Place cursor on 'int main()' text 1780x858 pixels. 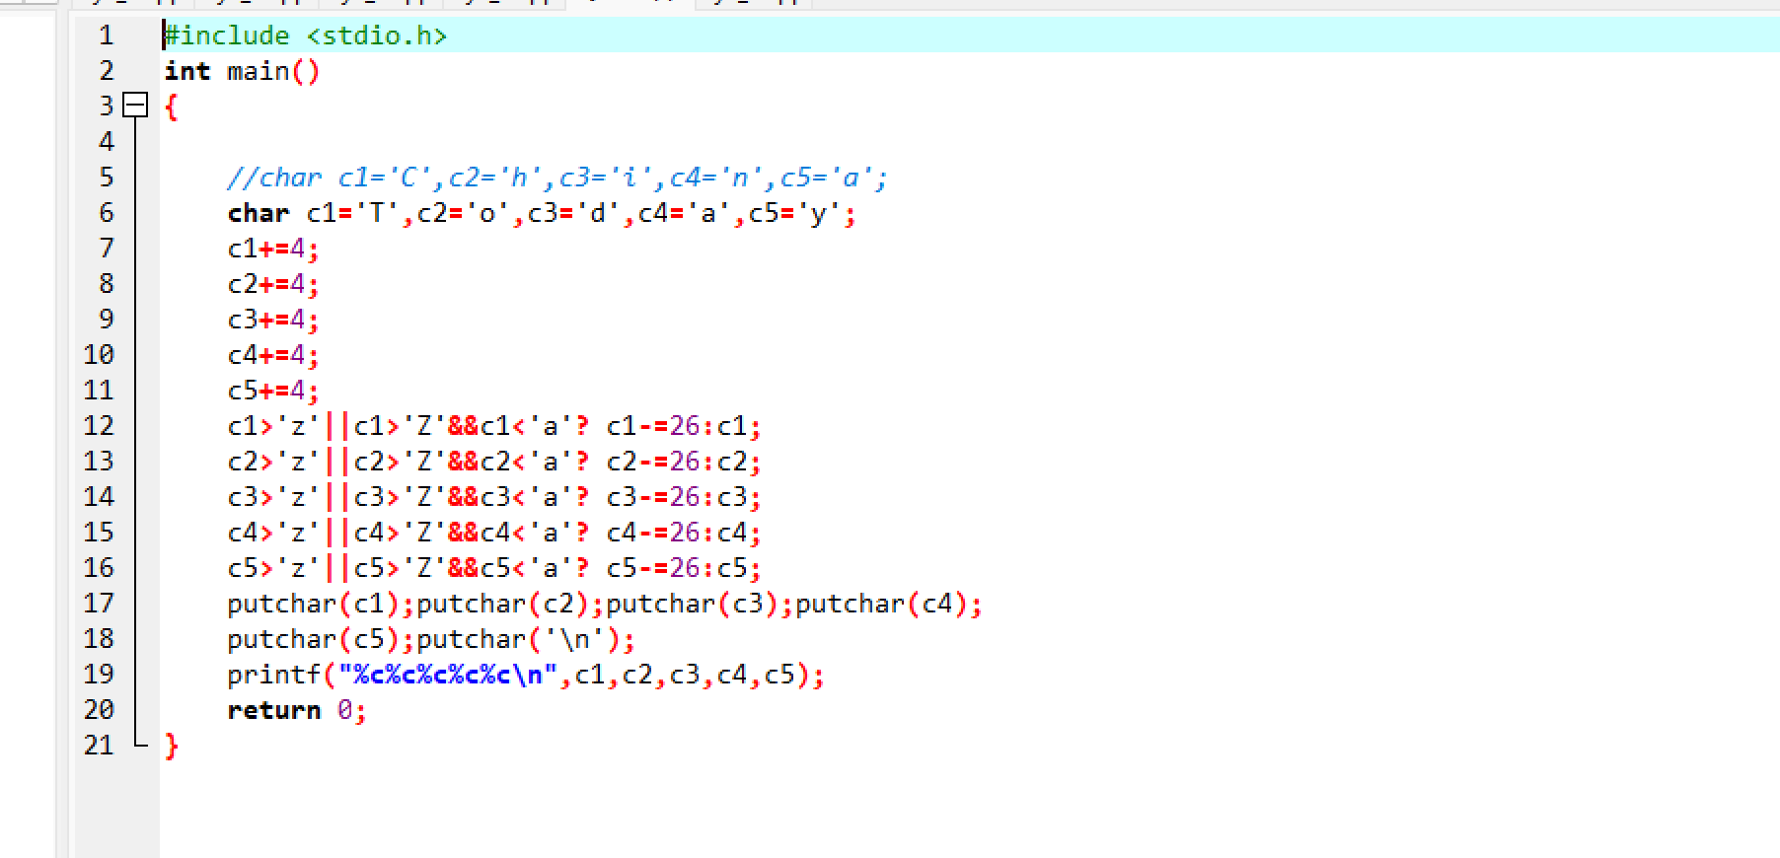[242, 71]
